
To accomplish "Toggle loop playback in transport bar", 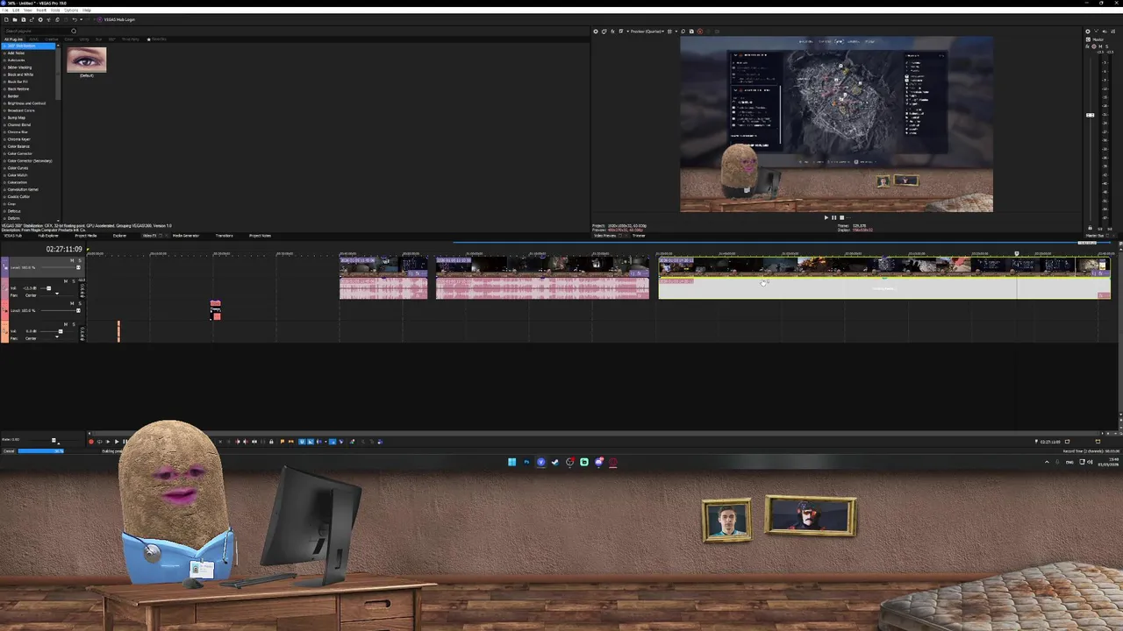I will pos(99,442).
